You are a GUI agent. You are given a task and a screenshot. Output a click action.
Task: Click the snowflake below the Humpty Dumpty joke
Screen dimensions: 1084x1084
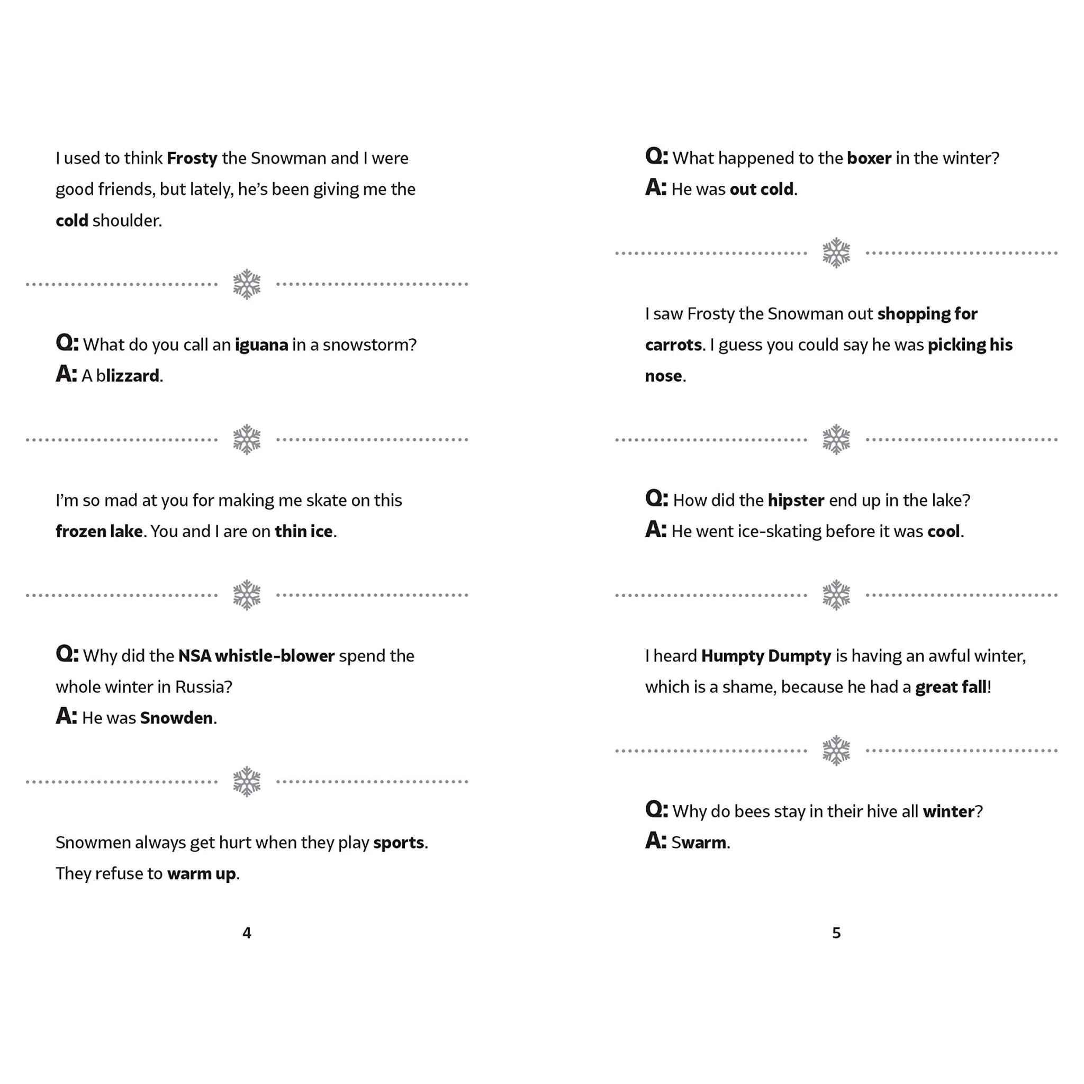[x=836, y=751]
